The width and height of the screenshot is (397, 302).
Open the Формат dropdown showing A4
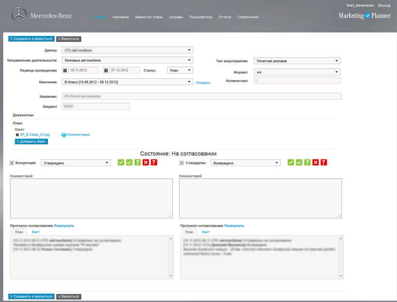click(x=297, y=72)
